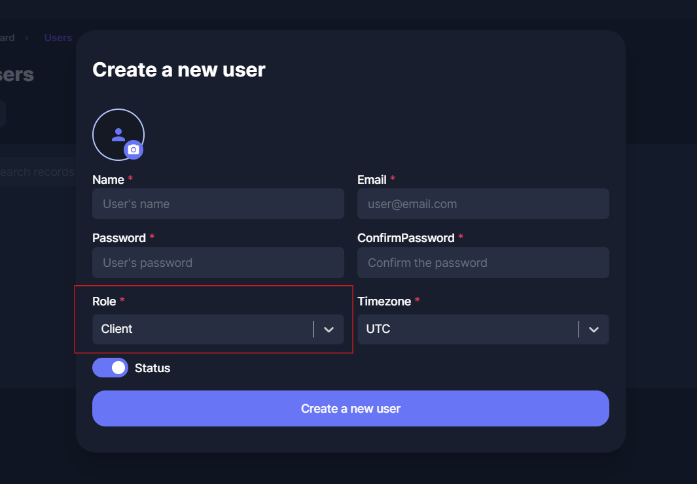The image size is (697, 484).
Task: Click the Users breadcrumb link
Action: pos(58,38)
